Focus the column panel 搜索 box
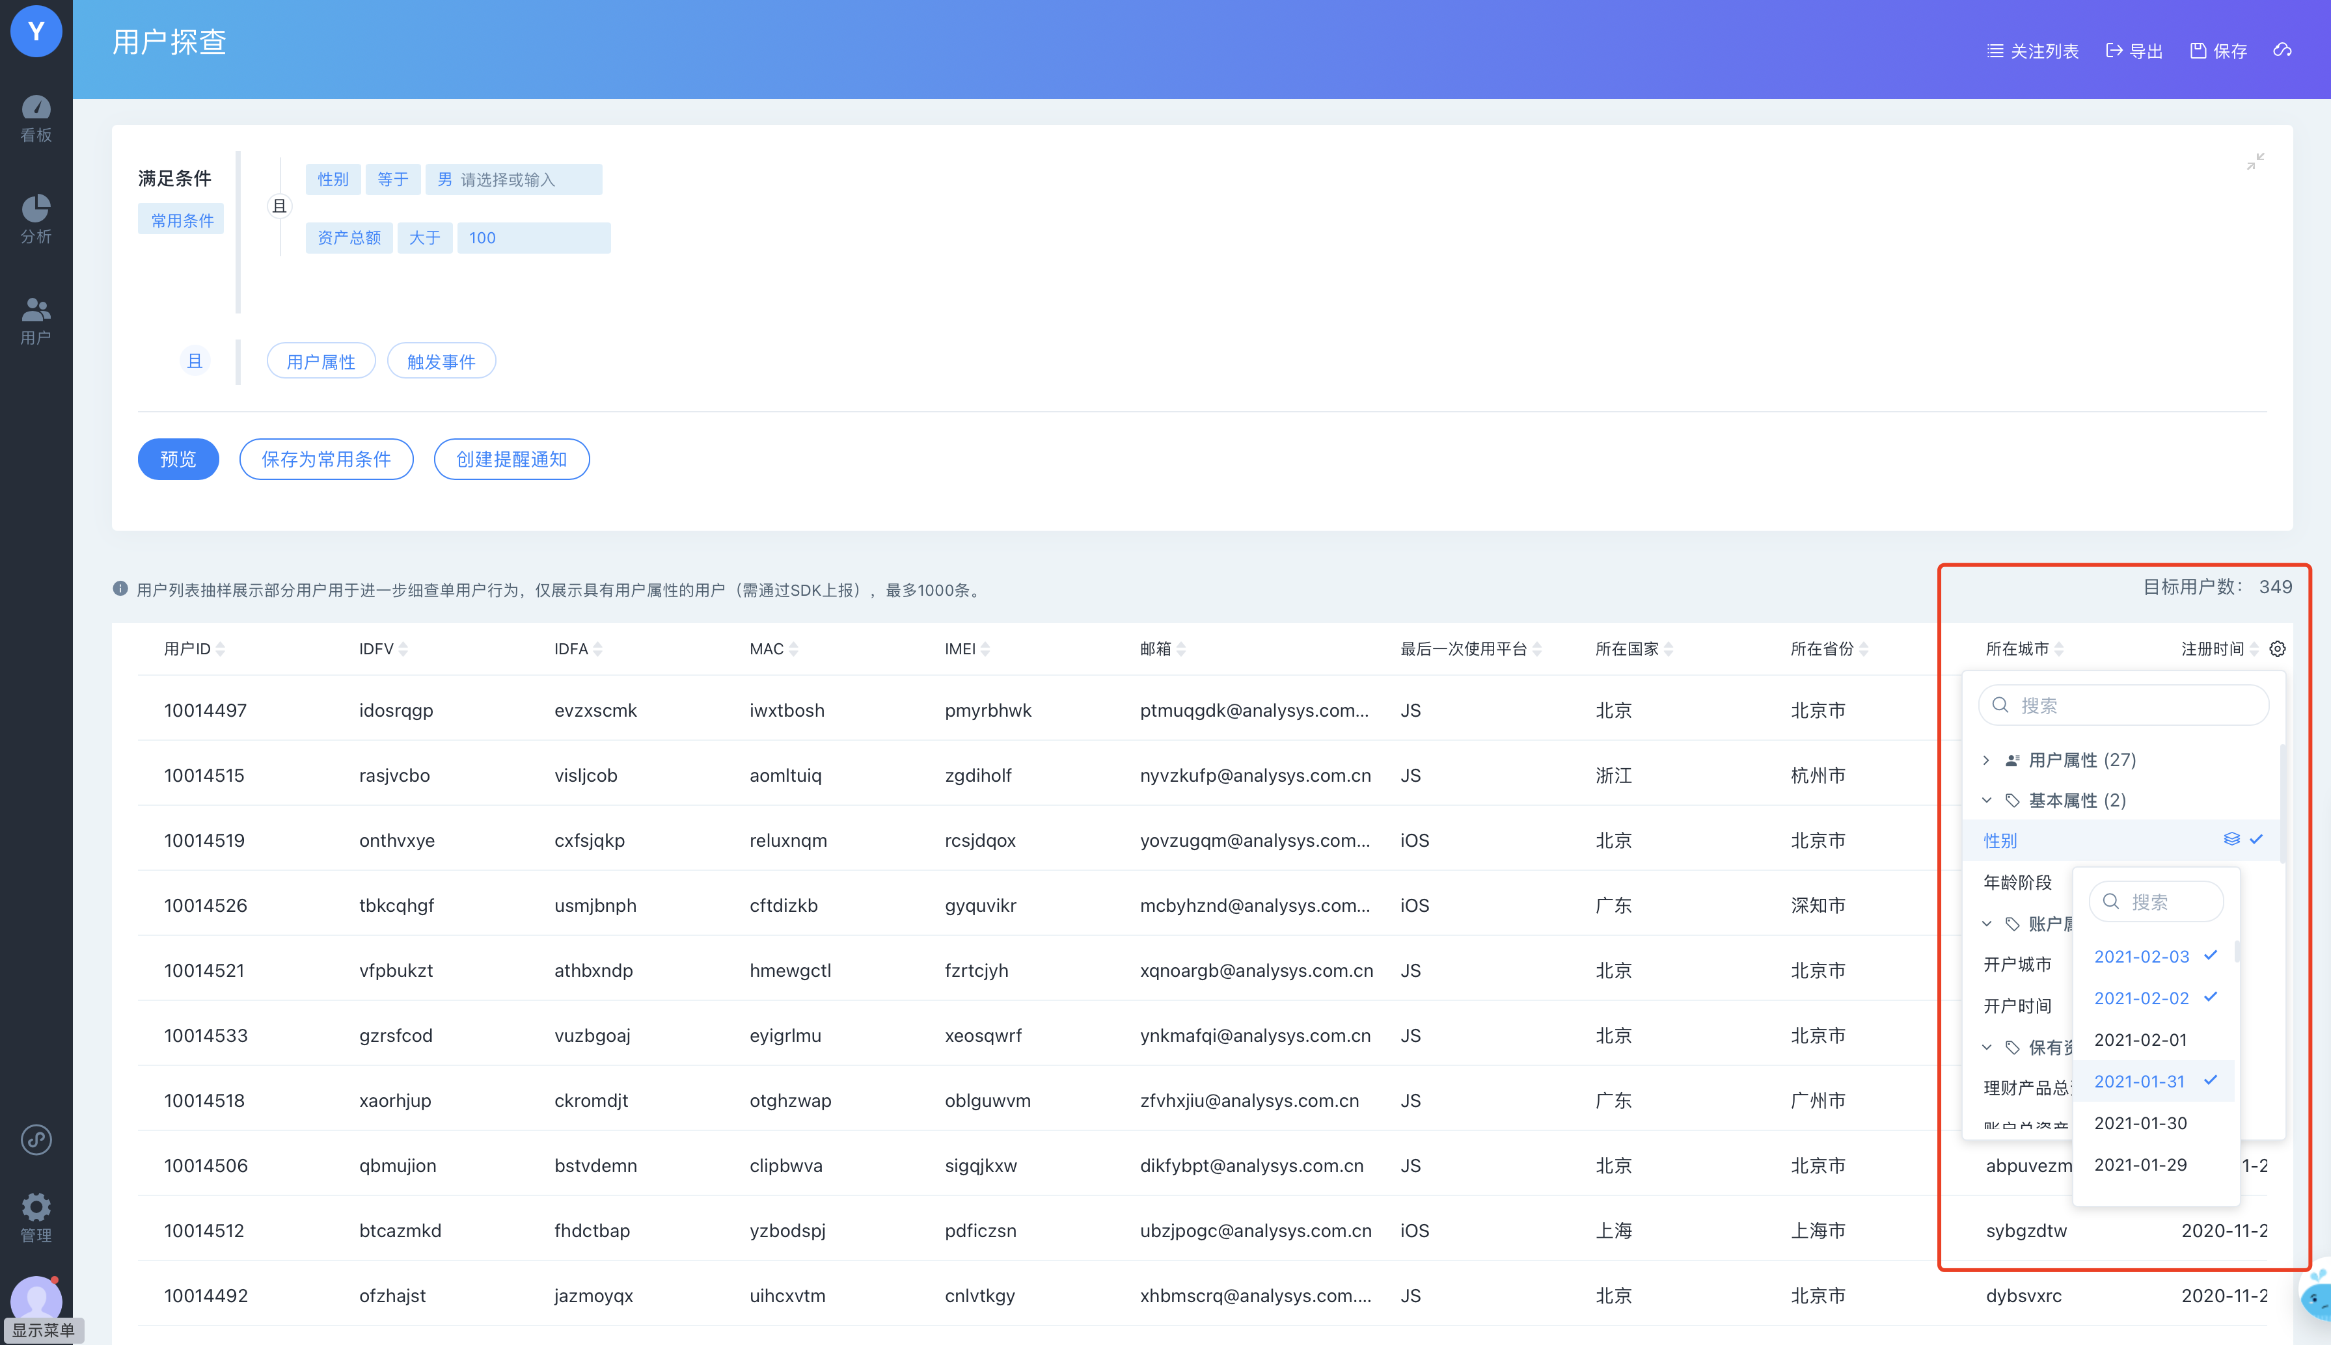 pos(2124,705)
